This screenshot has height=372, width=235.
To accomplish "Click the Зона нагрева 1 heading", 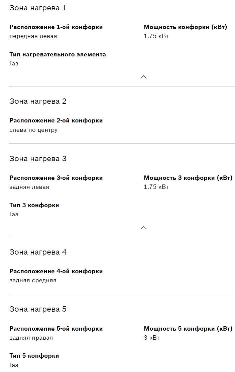I will [38, 8].
